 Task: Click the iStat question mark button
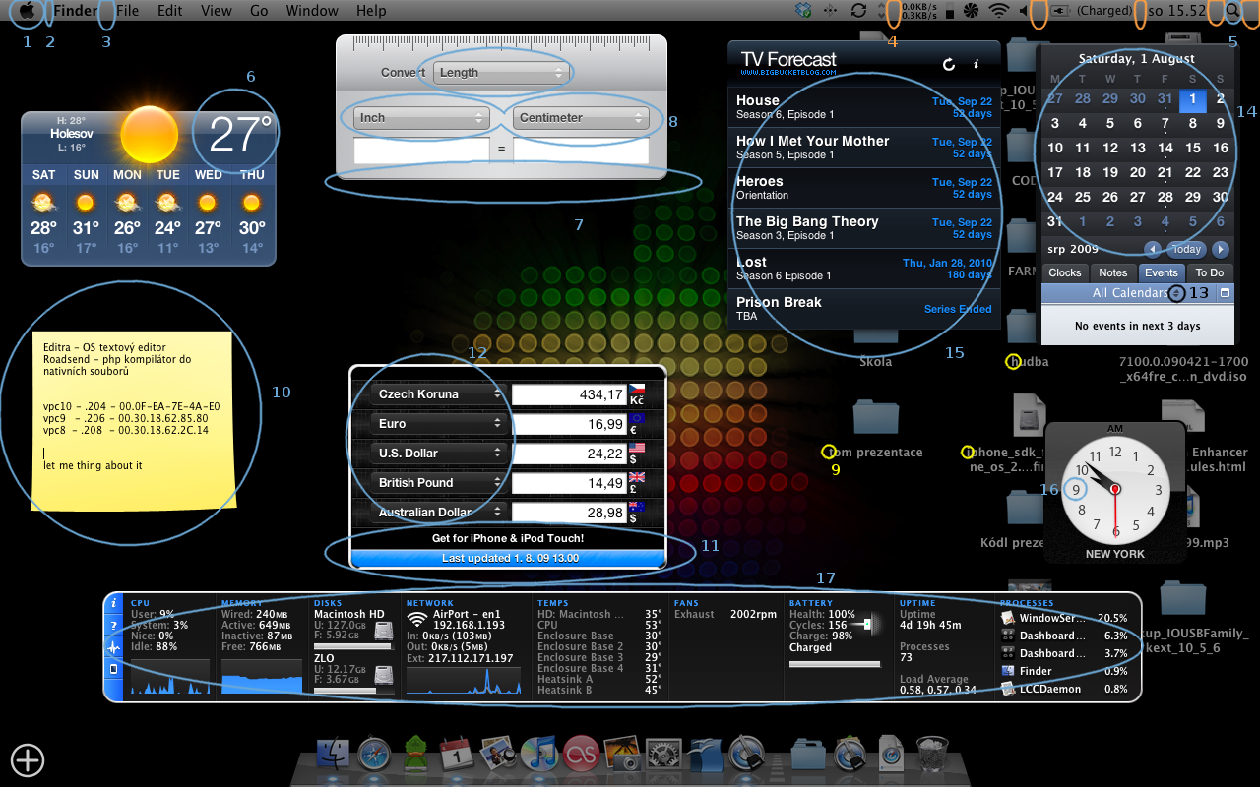pos(114,626)
